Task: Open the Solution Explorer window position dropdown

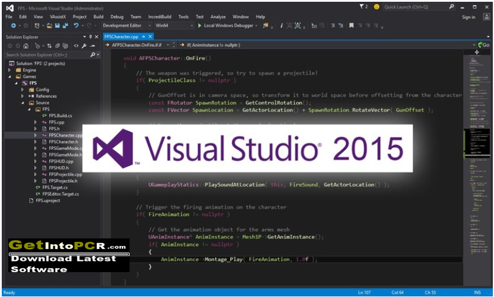Action: click(85, 37)
